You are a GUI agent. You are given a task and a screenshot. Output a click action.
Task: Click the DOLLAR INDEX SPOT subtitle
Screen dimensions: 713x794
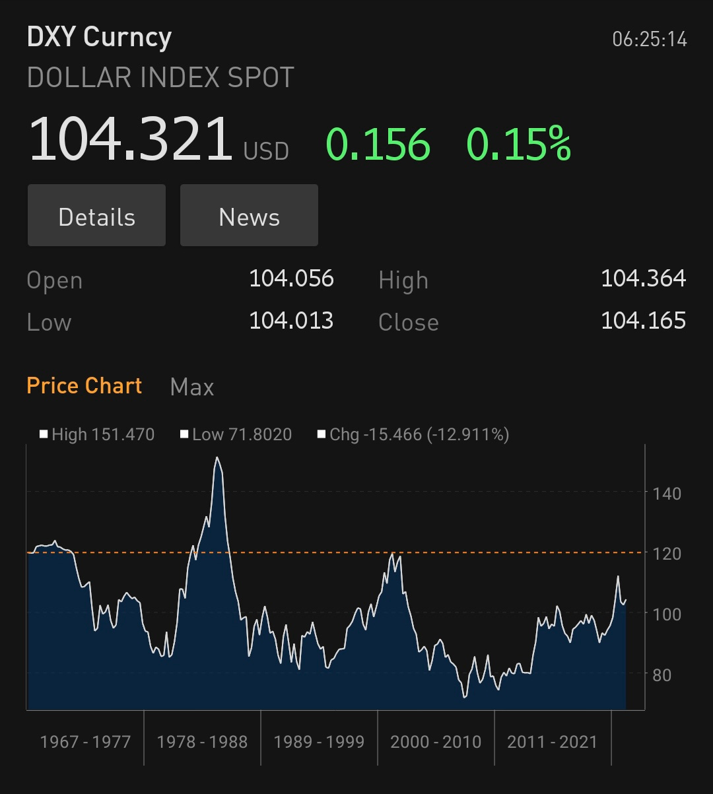point(160,78)
